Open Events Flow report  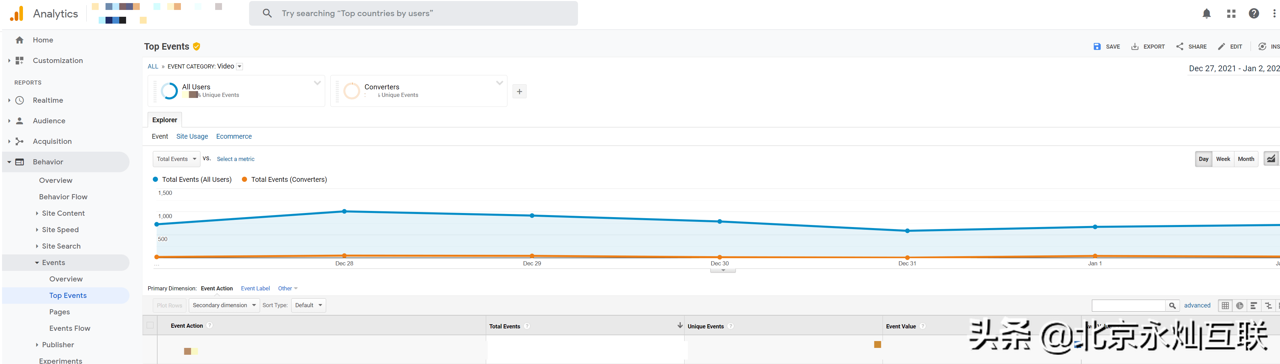pyautogui.click(x=70, y=329)
